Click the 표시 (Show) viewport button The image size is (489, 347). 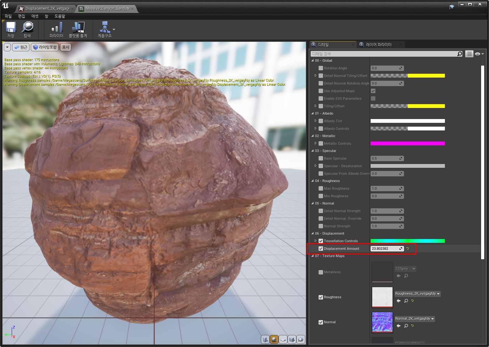point(66,47)
